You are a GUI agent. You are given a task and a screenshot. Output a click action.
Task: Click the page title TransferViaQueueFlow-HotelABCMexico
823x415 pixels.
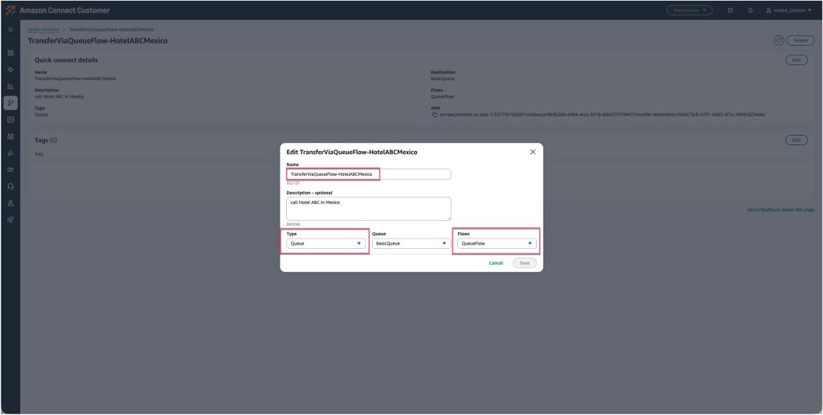(97, 41)
